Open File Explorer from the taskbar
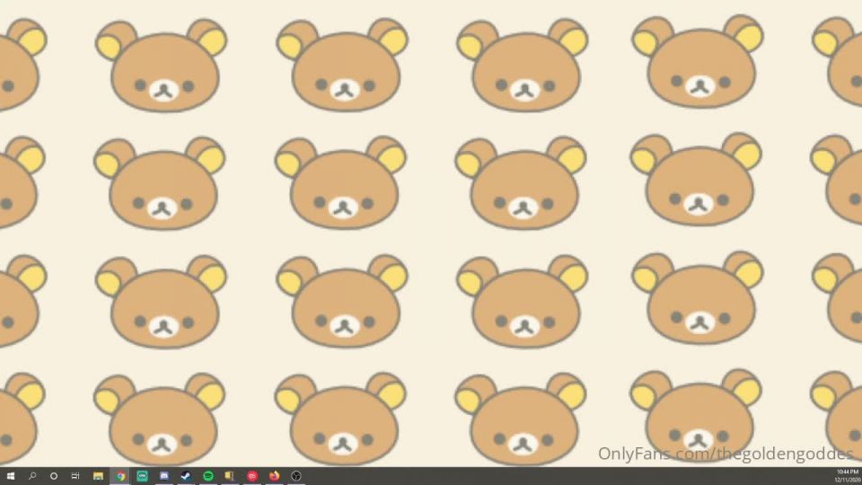Image resolution: width=862 pixels, height=485 pixels. pyautogui.click(x=98, y=476)
